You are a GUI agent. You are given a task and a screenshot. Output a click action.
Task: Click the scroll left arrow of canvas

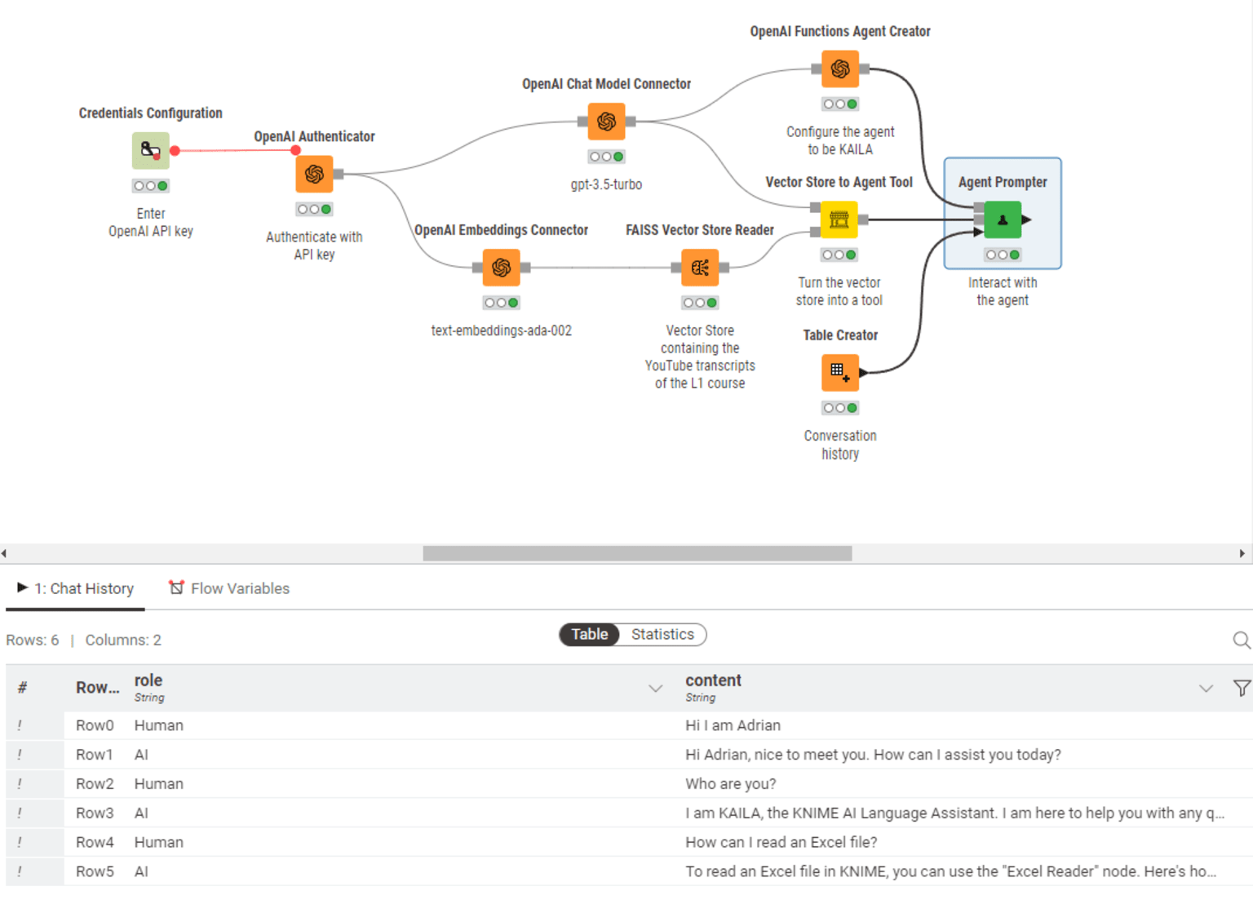click(x=4, y=553)
